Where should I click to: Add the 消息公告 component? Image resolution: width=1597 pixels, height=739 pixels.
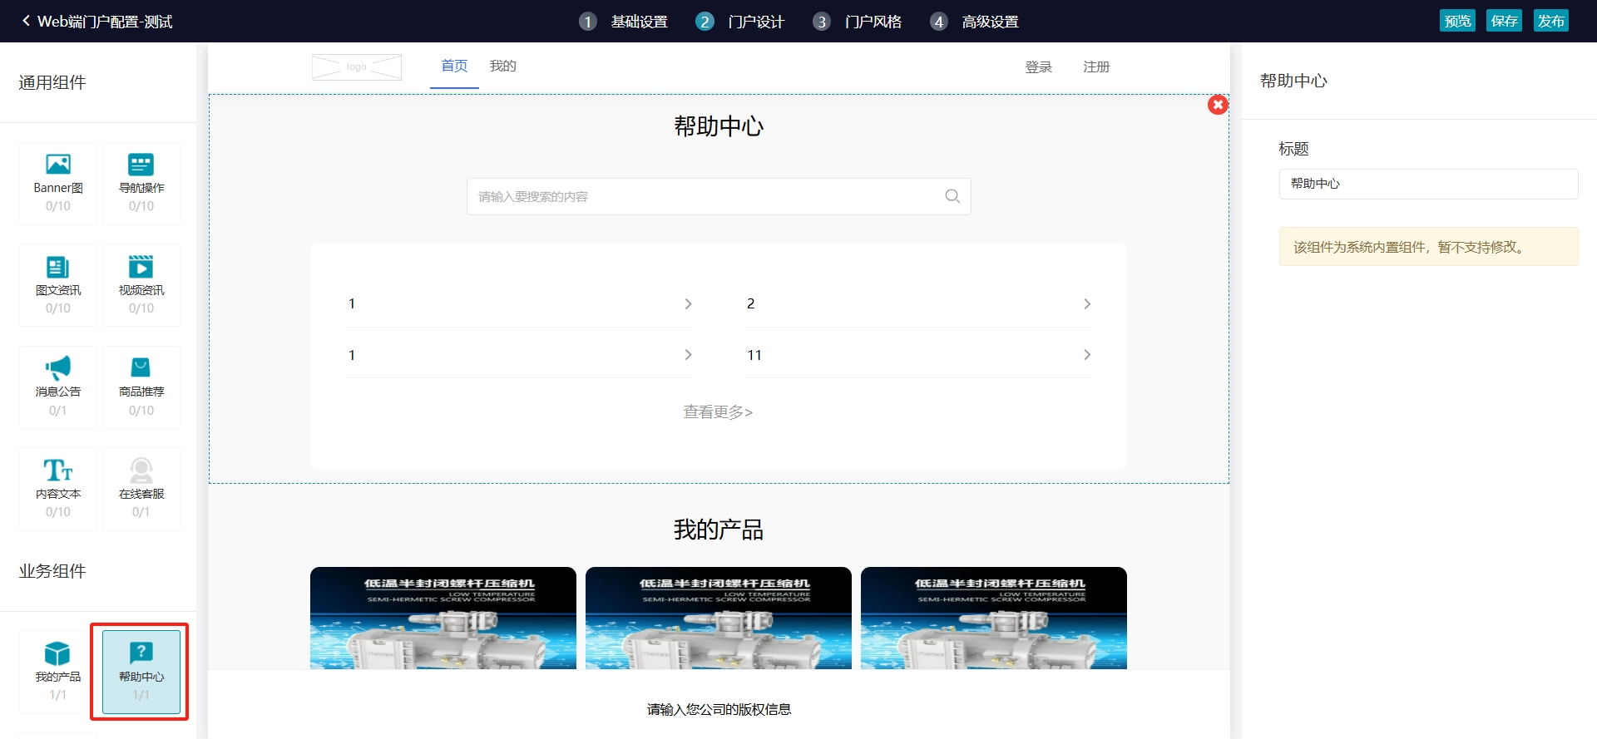(58, 387)
